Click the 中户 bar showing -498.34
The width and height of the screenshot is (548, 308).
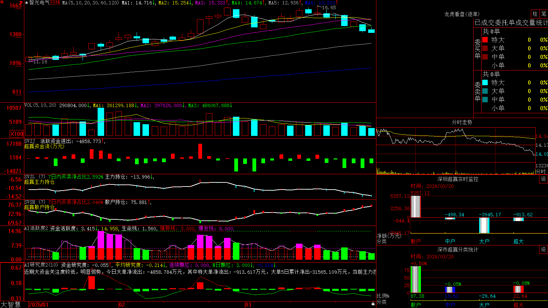tap(450, 218)
